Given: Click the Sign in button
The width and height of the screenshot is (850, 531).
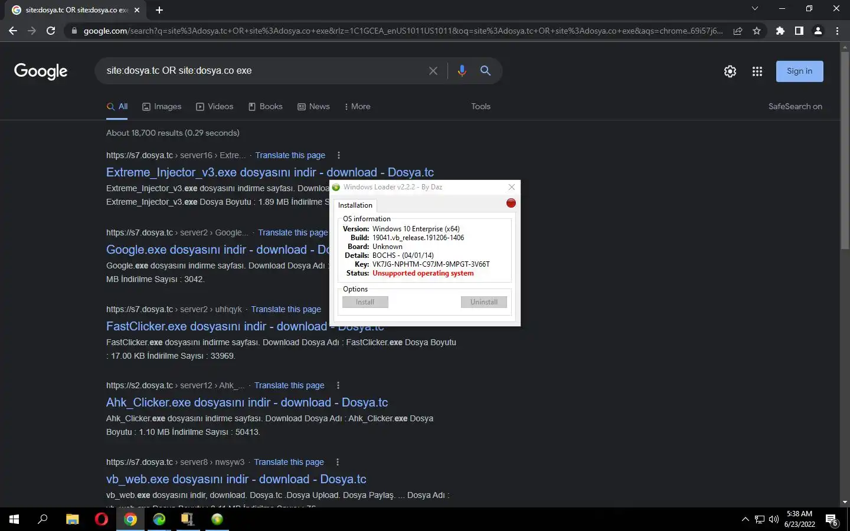Looking at the screenshot, I should 800,71.
